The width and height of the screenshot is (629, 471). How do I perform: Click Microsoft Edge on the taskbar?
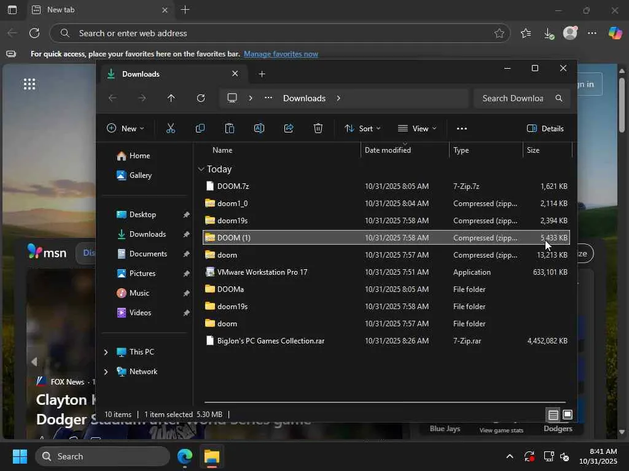pos(184,456)
